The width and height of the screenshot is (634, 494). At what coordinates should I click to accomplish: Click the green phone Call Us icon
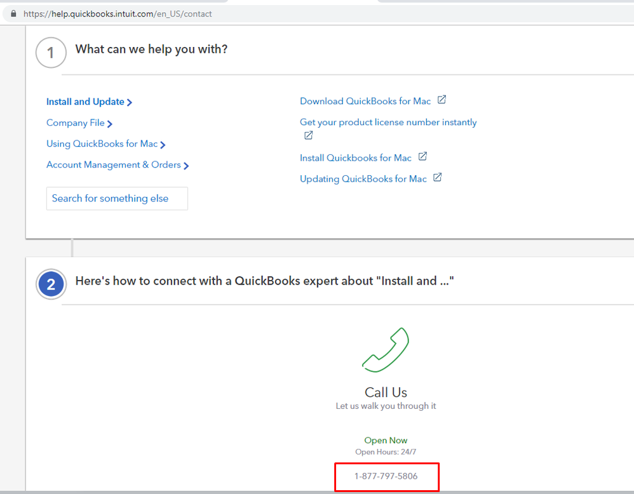[386, 349]
